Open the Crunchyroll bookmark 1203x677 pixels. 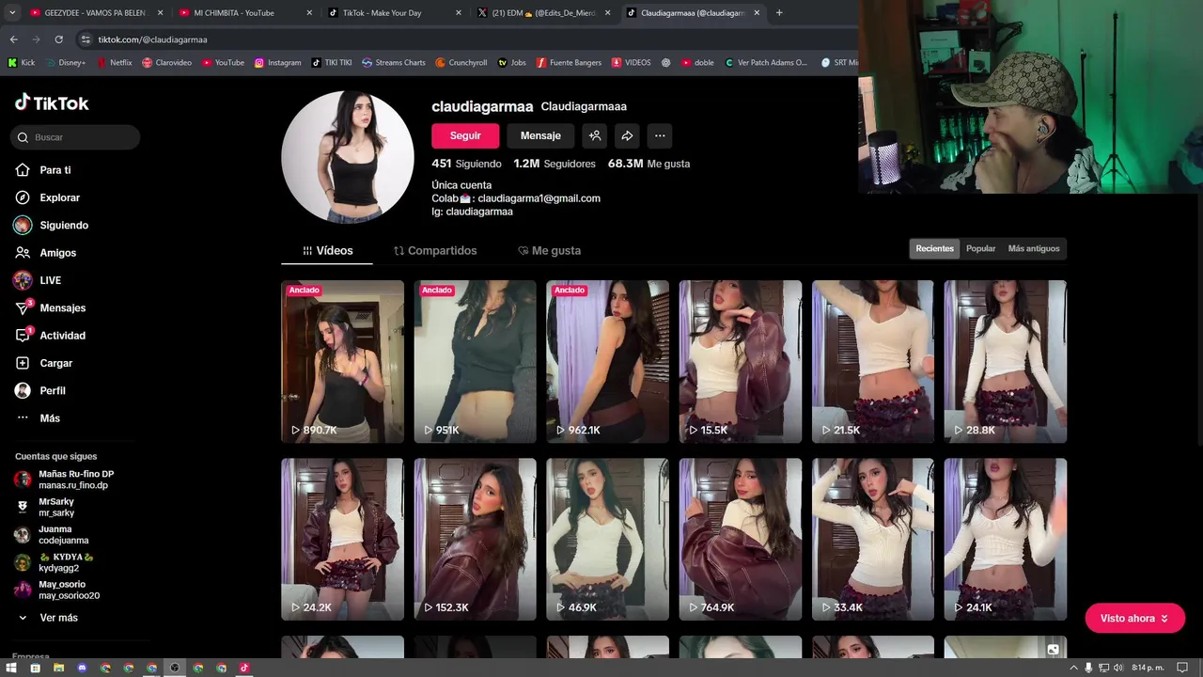461,63
